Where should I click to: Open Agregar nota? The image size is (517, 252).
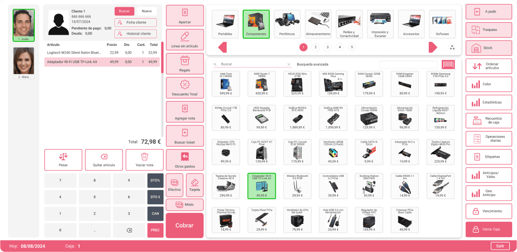185,112
